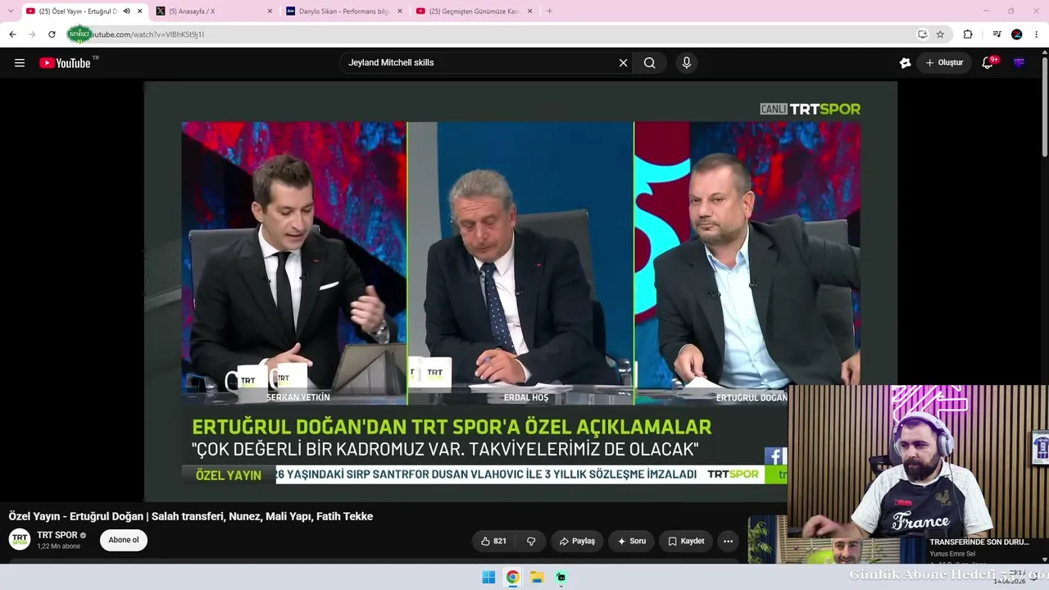Click the video player frame
Screen dimensions: 1049x590
(x=520, y=291)
